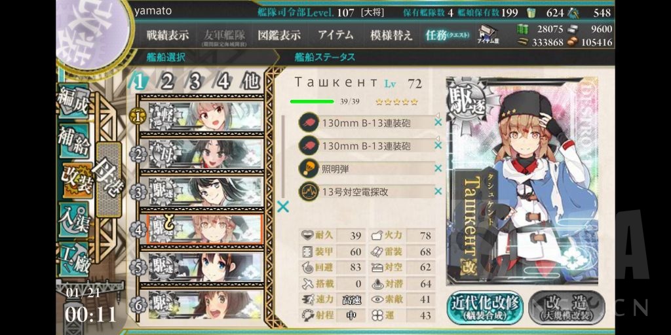Remove the 照明弾 equipment with X
The width and height of the screenshot is (671, 335).
438,168
